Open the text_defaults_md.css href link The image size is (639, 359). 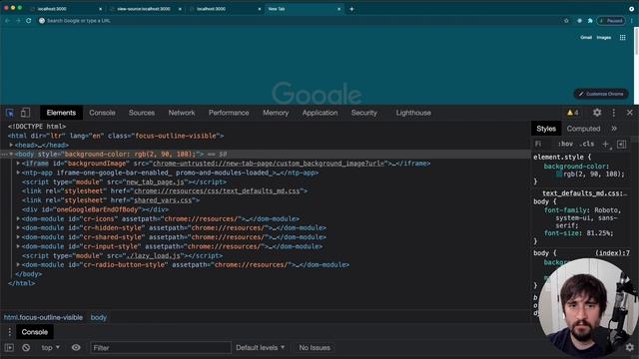[x=217, y=190]
